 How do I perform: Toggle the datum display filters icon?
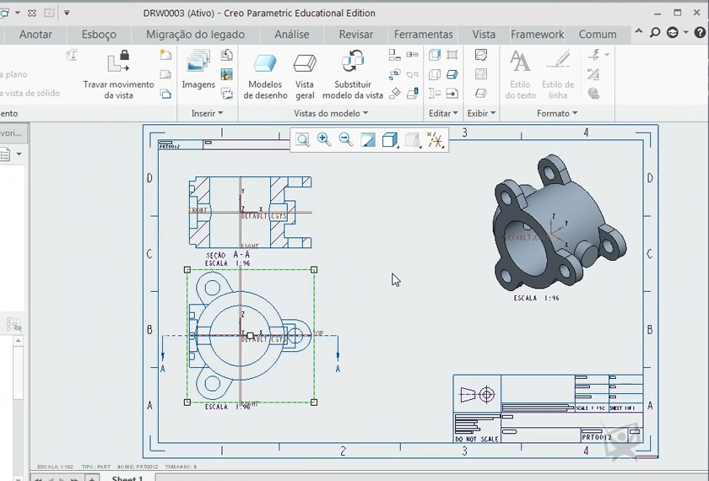pyautogui.click(x=435, y=140)
